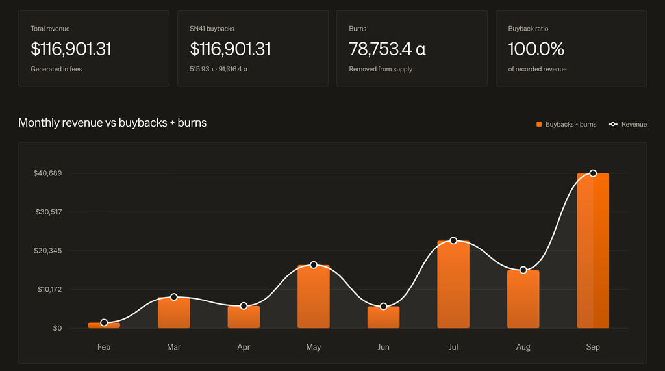Click the August orange bar
Image resolution: width=665 pixels, height=371 pixels.
tap(523, 299)
